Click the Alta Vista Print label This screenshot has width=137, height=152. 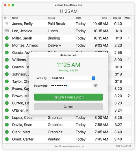(x=123, y=146)
